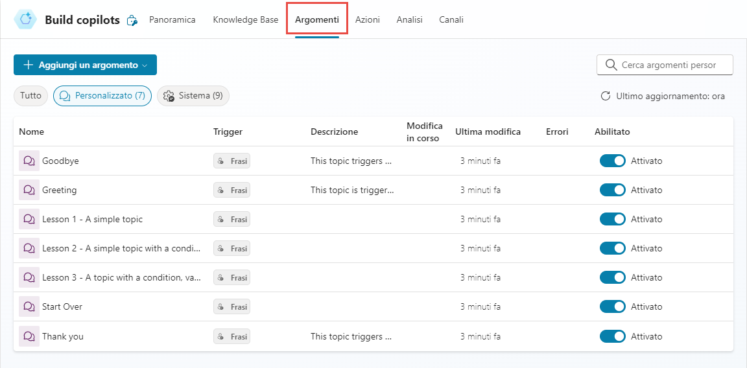The height and width of the screenshot is (368, 747).
Task: Click the Greeting topic icon
Action: click(29, 190)
